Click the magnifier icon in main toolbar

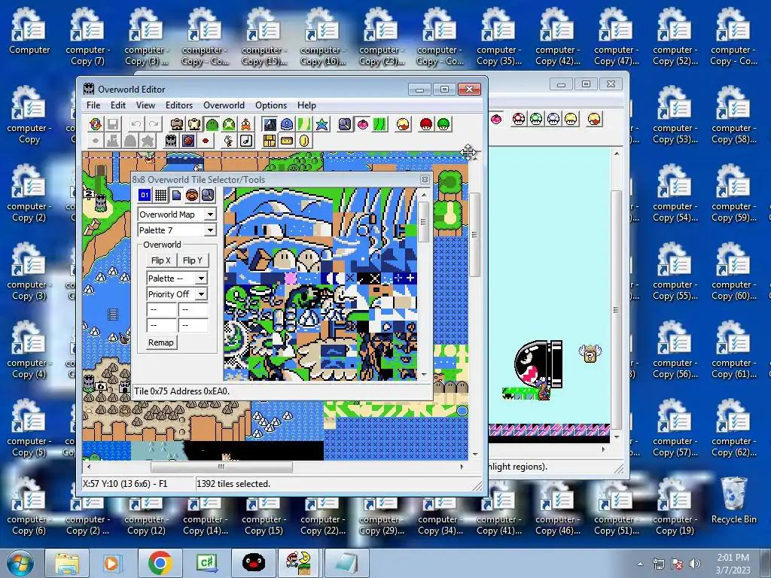click(x=345, y=124)
